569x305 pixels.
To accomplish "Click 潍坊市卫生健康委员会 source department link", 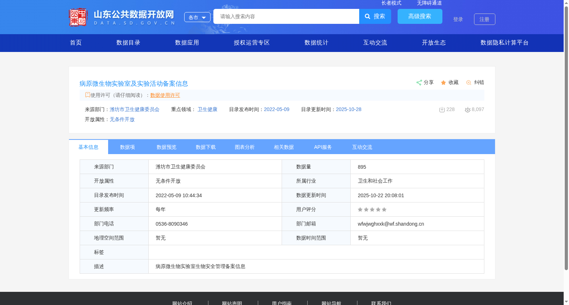I will click(134, 110).
